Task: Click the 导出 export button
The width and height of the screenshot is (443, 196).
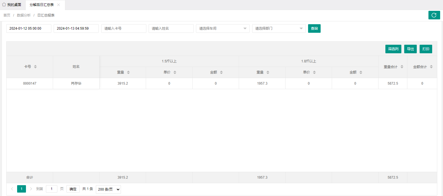Action: 410,49
